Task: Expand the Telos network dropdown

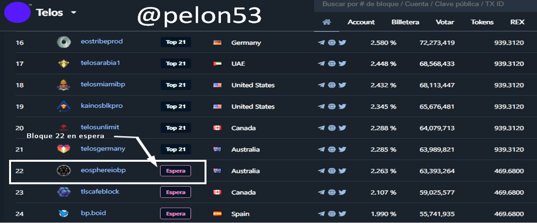Action: click(73, 13)
